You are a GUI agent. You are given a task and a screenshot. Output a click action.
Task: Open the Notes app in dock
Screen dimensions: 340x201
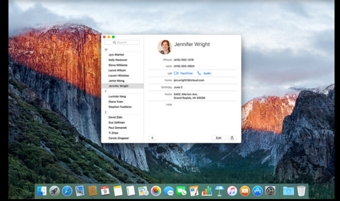point(118,191)
